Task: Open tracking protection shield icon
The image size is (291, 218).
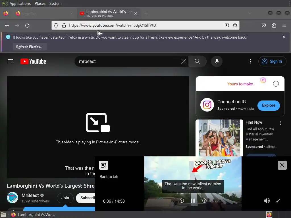Action: coord(56,25)
